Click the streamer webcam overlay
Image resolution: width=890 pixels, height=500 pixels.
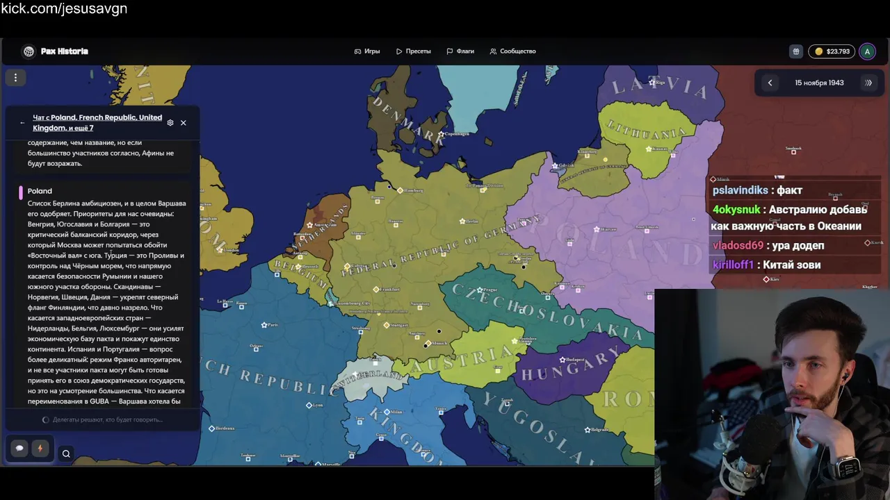[x=772, y=394]
